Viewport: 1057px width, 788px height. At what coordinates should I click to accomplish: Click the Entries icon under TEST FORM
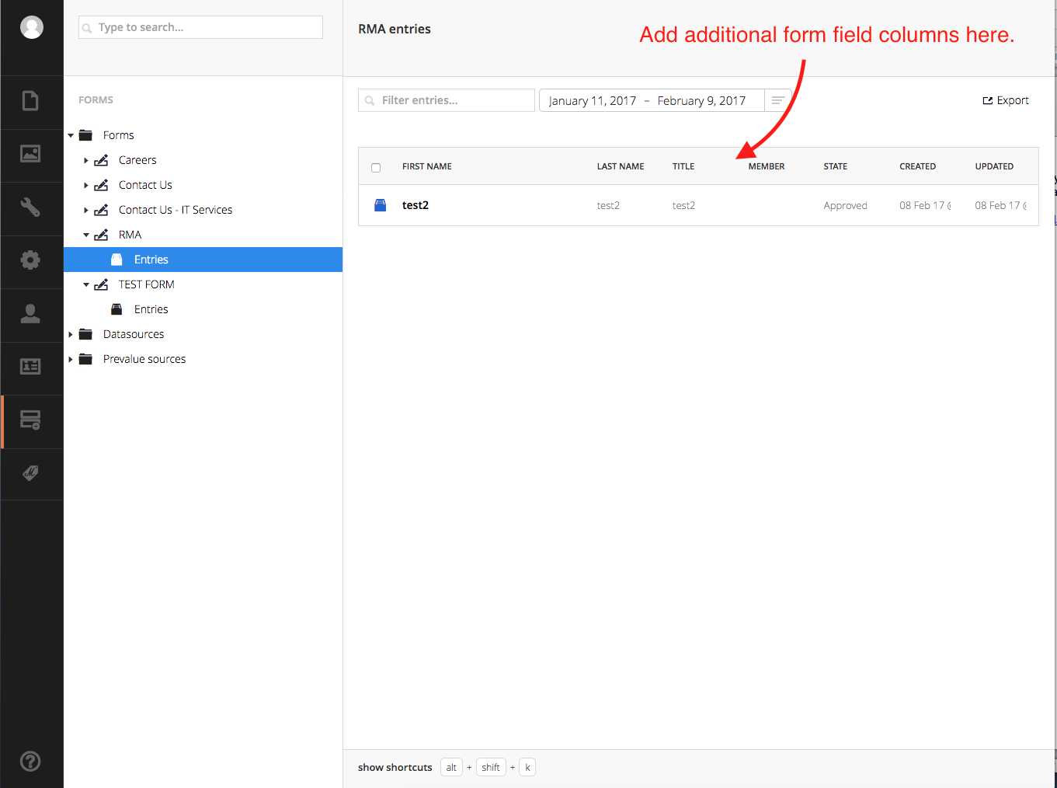pyautogui.click(x=116, y=309)
